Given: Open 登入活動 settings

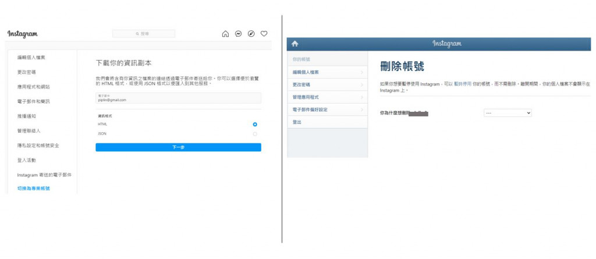Looking at the screenshot, I should tap(26, 160).
